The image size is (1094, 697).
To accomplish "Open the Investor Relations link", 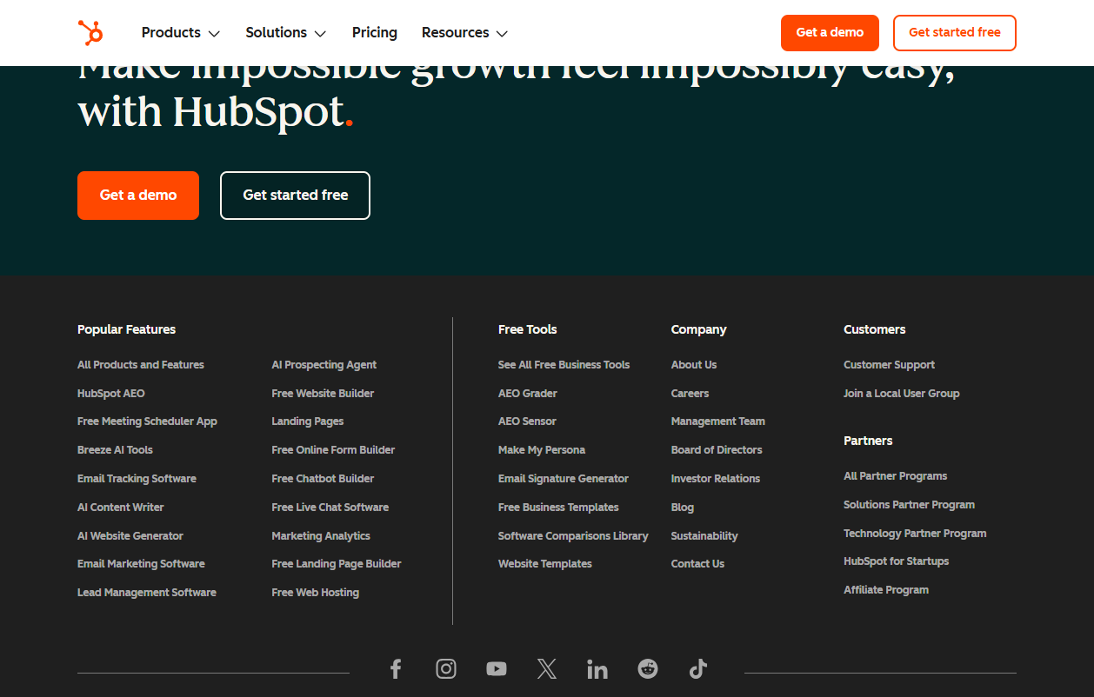I will coord(716,479).
